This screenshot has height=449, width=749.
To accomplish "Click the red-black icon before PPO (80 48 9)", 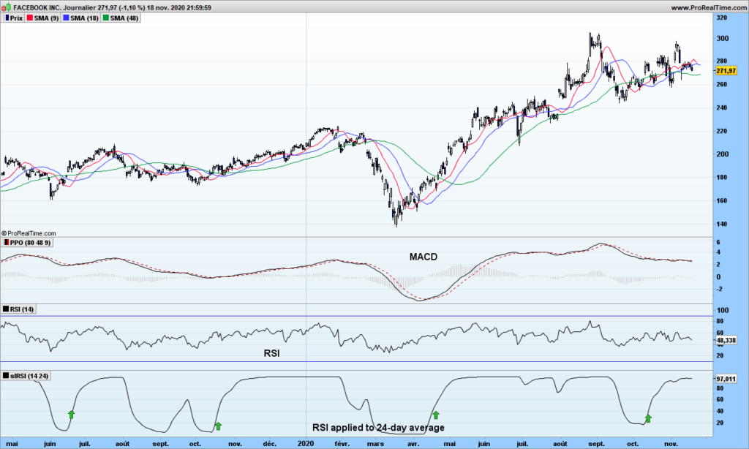I will [6, 243].
